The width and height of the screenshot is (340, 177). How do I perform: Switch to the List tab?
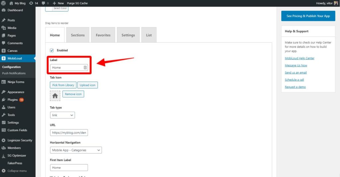pyautogui.click(x=149, y=35)
